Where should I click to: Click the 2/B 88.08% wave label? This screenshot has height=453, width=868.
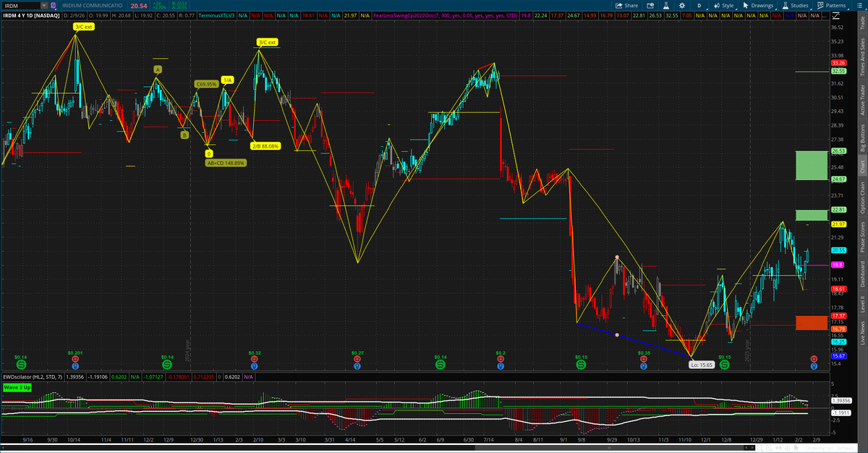(265, 145)
